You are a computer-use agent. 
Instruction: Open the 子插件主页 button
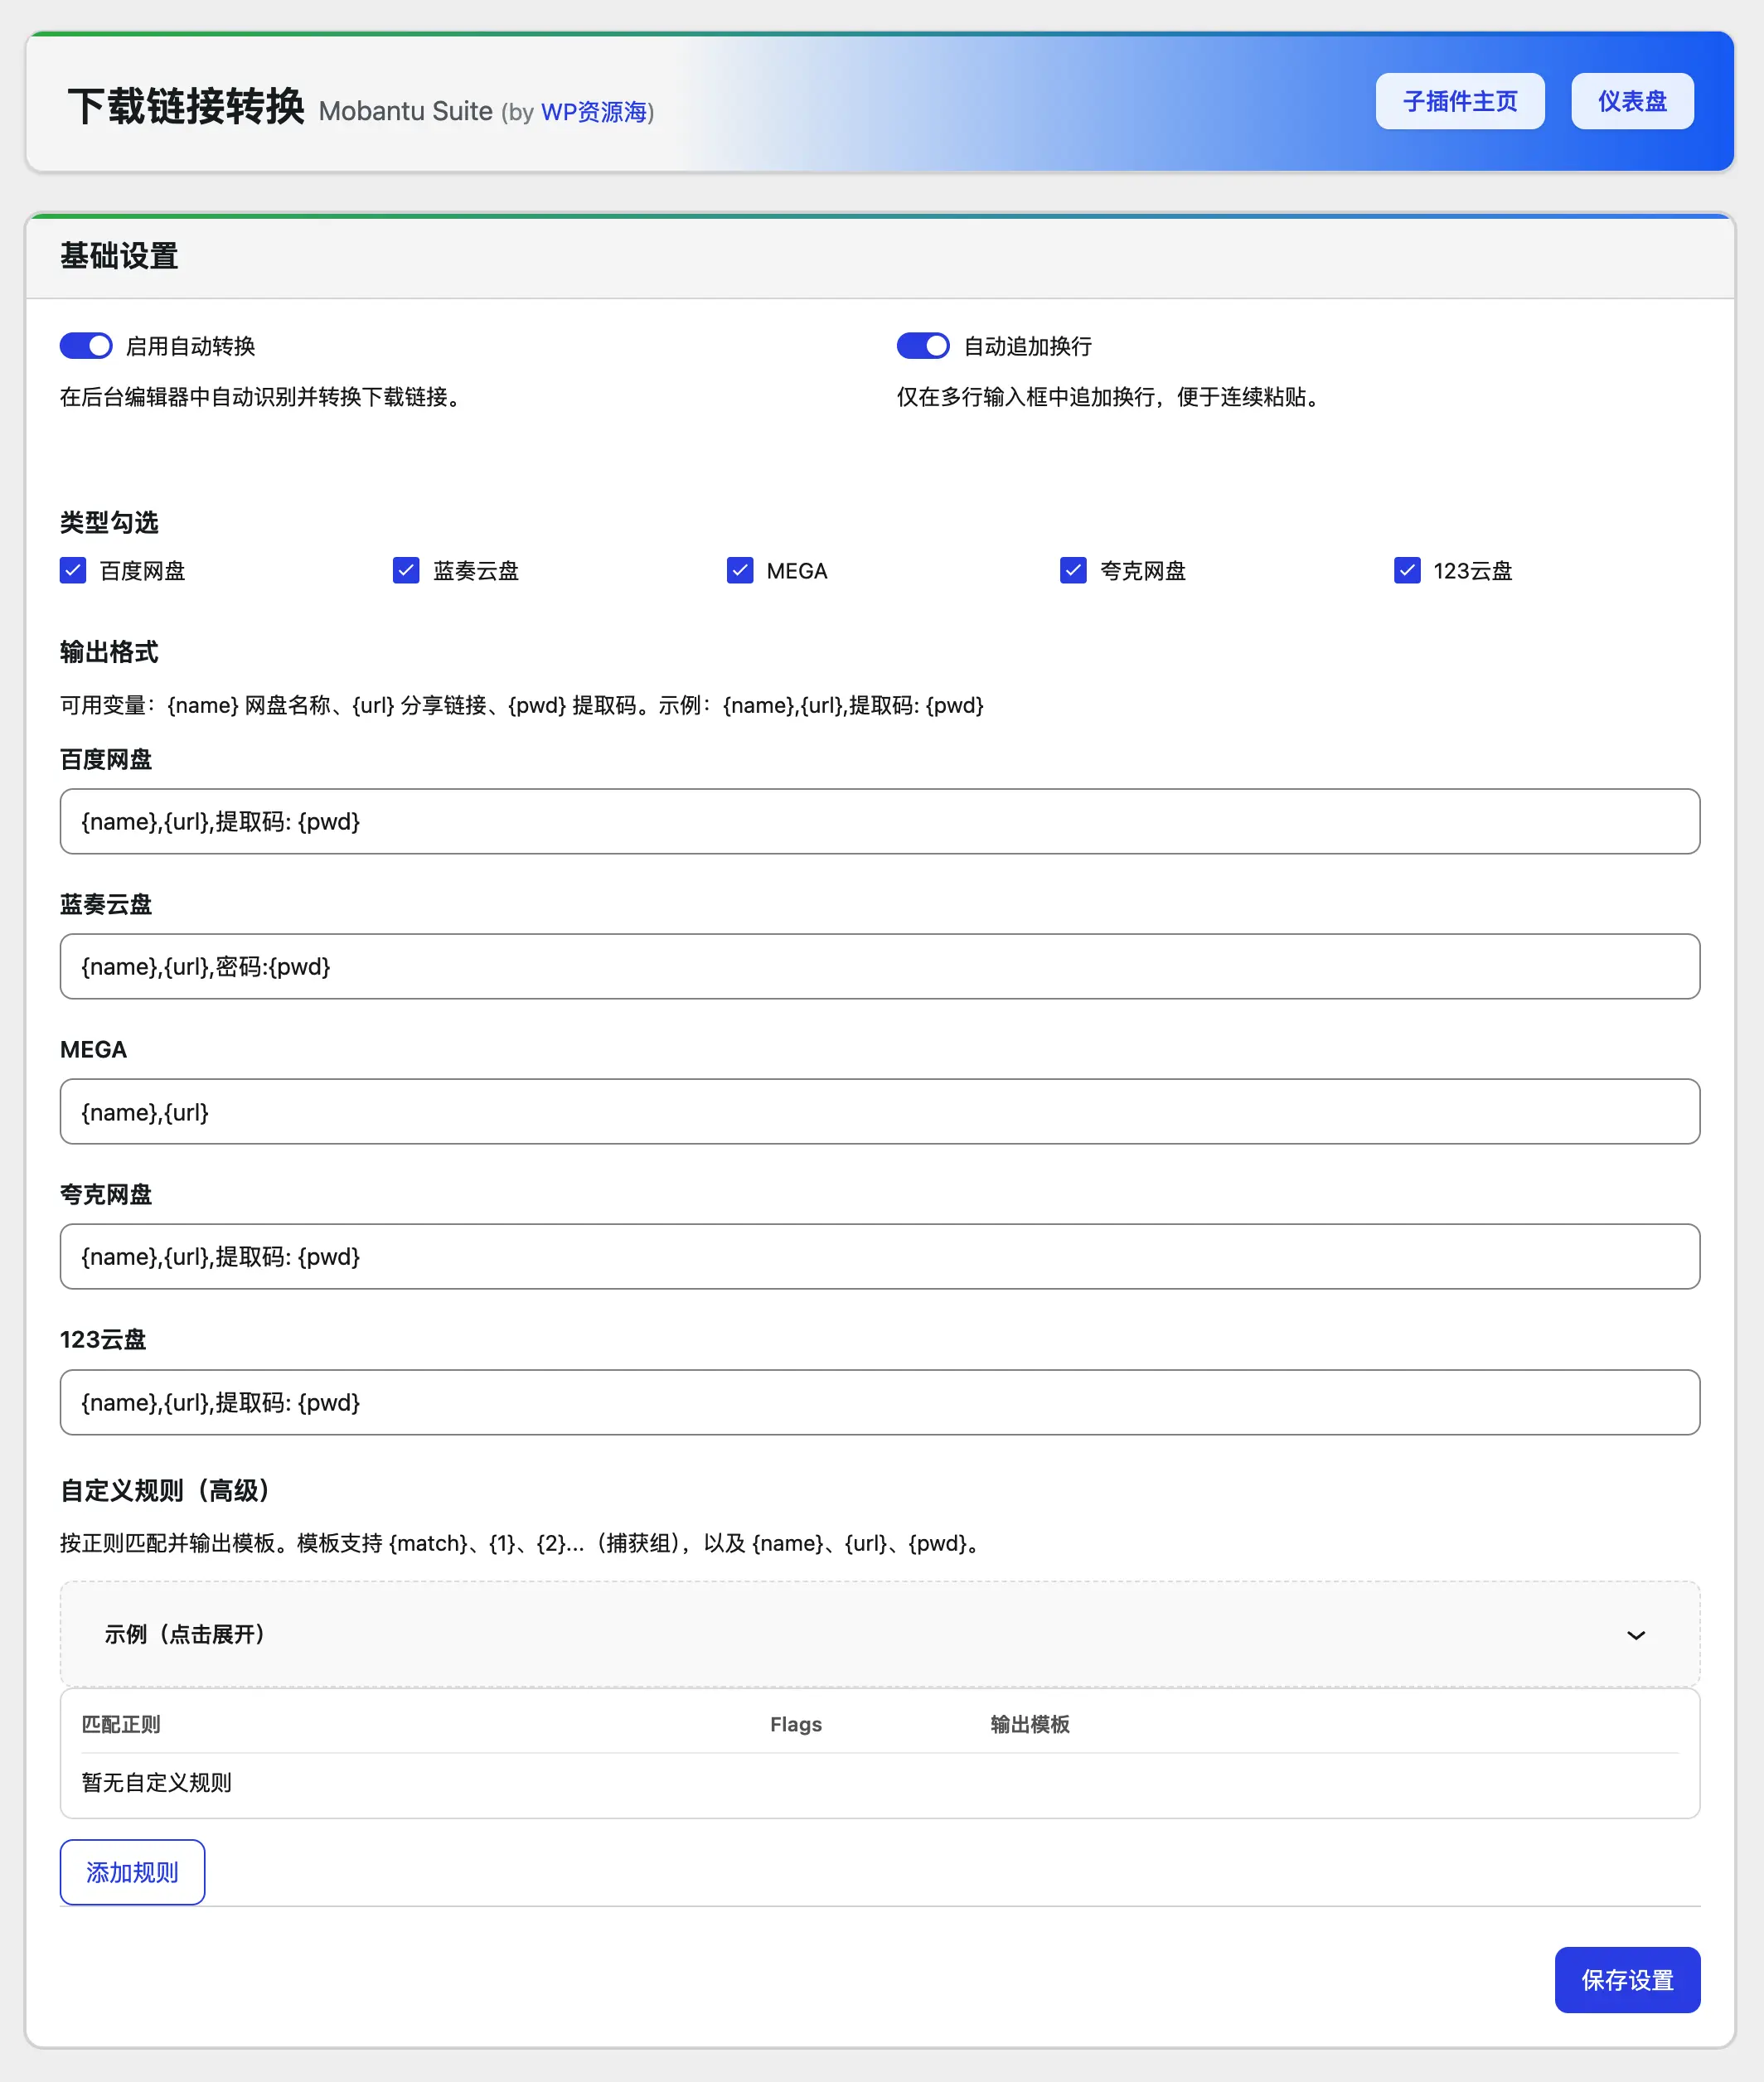[1460, 101]
